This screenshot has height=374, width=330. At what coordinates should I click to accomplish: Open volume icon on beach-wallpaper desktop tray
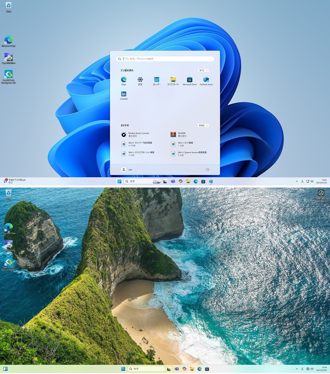[x=312, y=369]
